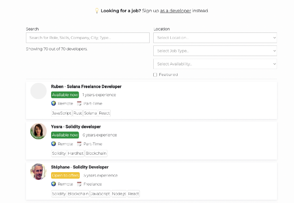Click the globe icon on Ruben's card
Viewport: 294px width, 203px height.
click(x=54, y=104)
